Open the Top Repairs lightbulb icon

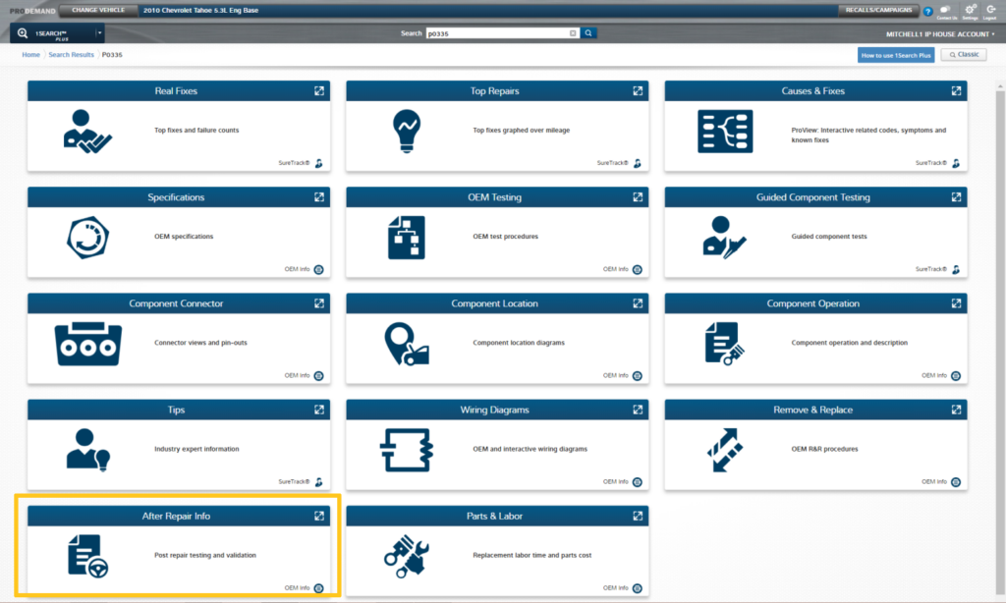coord(407,130)
